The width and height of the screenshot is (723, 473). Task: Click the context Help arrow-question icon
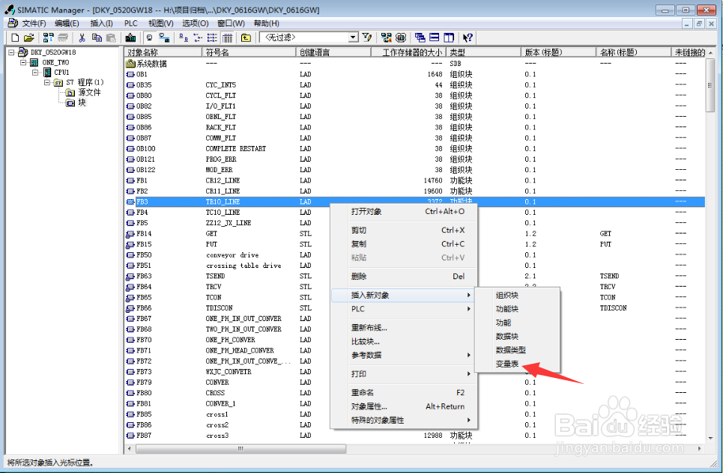click(468, 37)
